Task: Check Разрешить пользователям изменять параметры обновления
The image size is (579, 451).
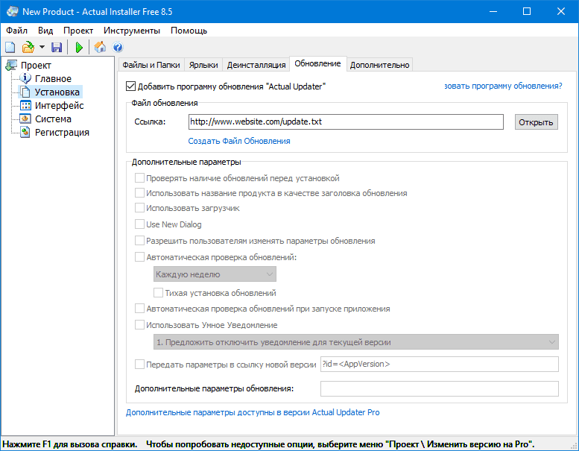Action: [139, 241]
